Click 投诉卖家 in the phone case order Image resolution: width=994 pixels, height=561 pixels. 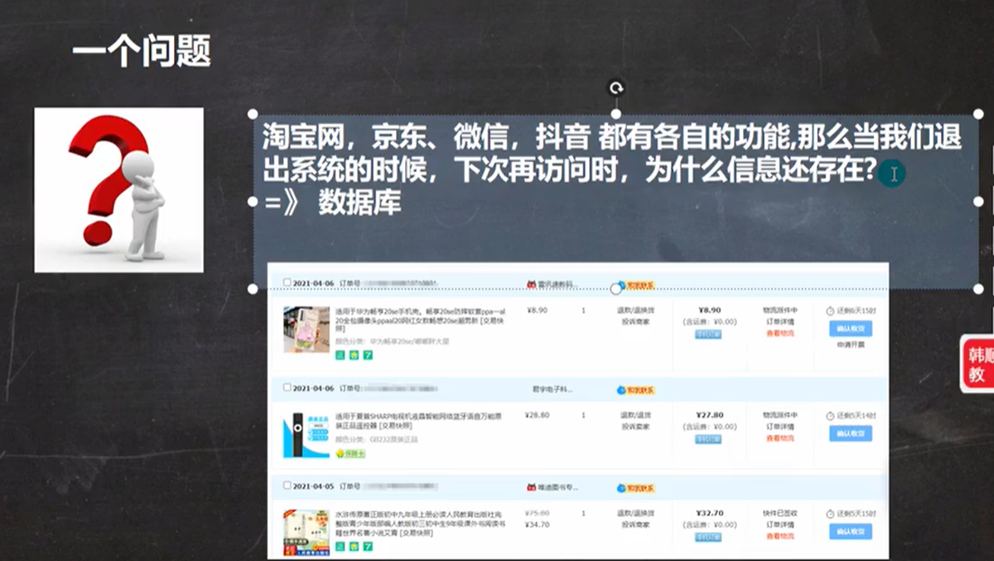[636, 322]
